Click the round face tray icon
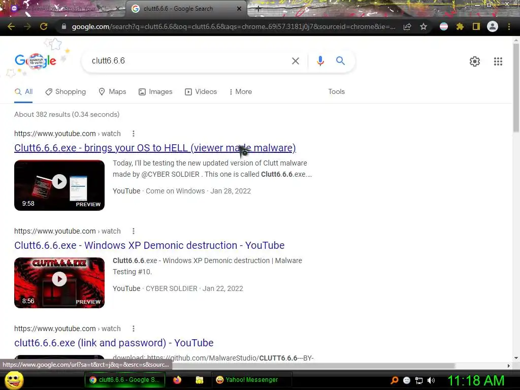The height and width of the screenshot is (390, 520). pyautogui.click(x=407, y=380)
